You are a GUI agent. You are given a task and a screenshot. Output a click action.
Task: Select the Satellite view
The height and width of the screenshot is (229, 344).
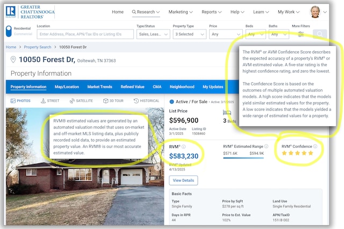[81, 101]
